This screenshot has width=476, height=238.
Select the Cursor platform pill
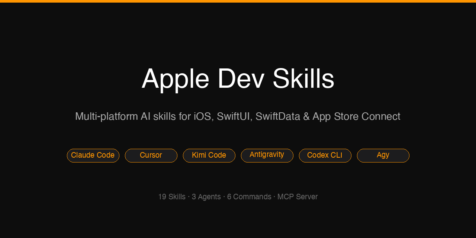(x=151, y=155)
